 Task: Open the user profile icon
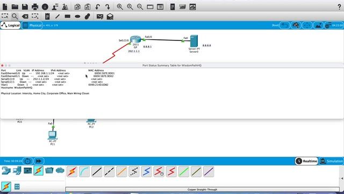[x=55, y=7]
